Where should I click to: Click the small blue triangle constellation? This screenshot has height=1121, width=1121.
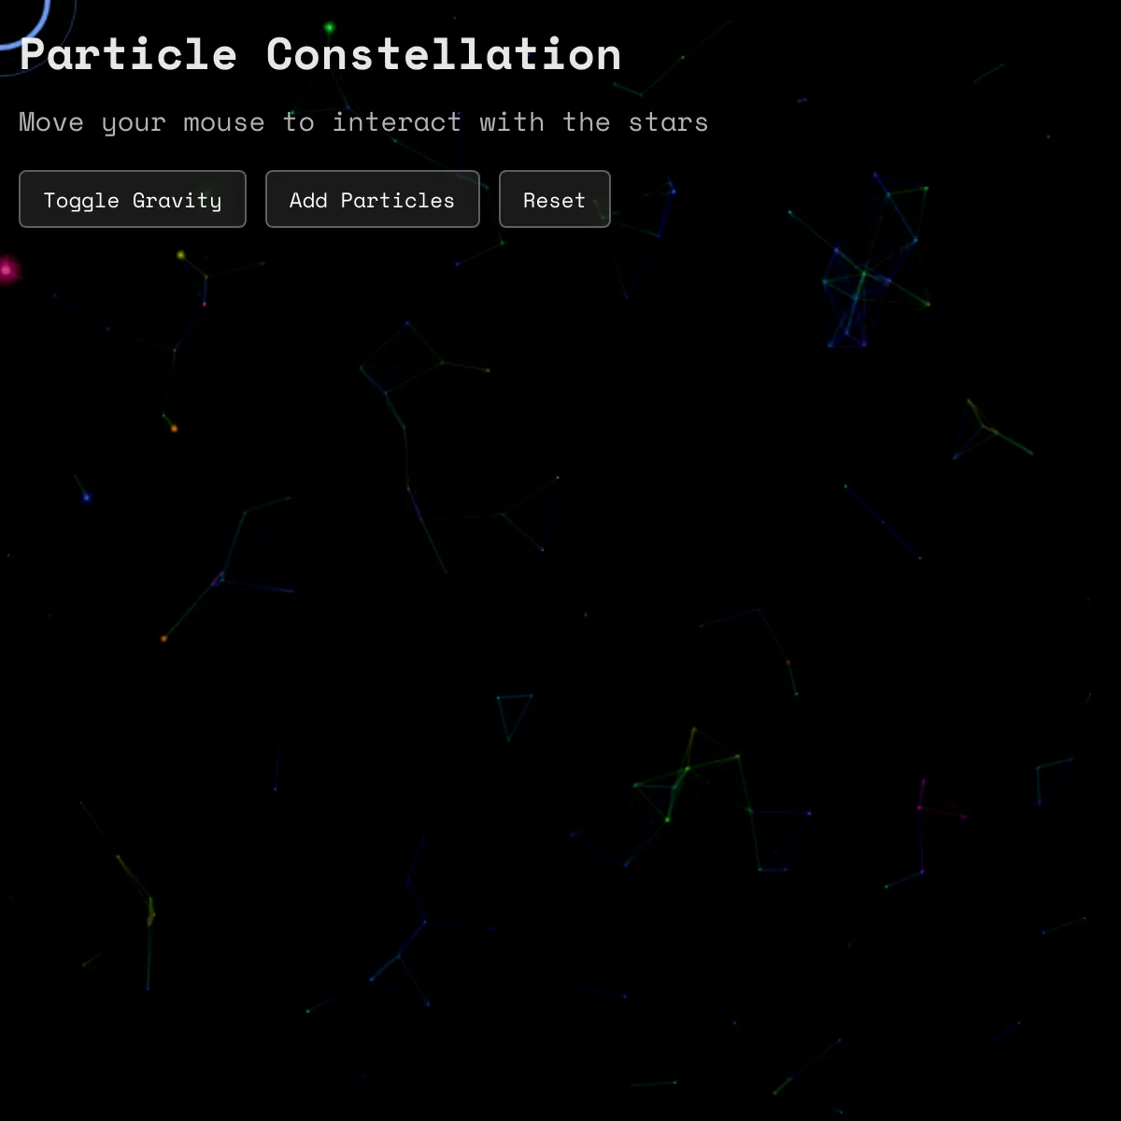[x=513, y=712]
